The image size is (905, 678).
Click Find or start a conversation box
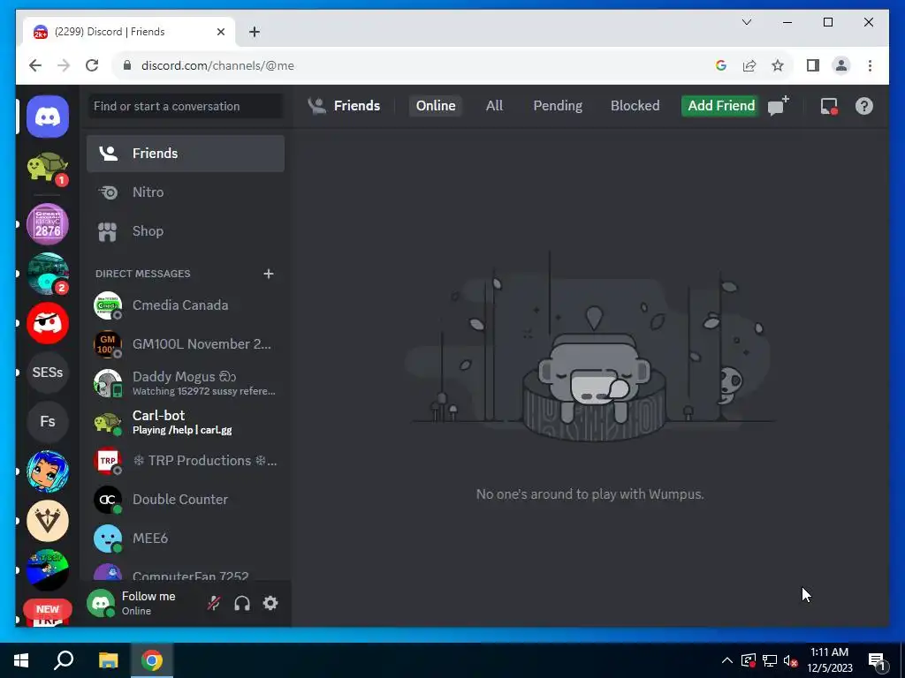click(186, 106)
